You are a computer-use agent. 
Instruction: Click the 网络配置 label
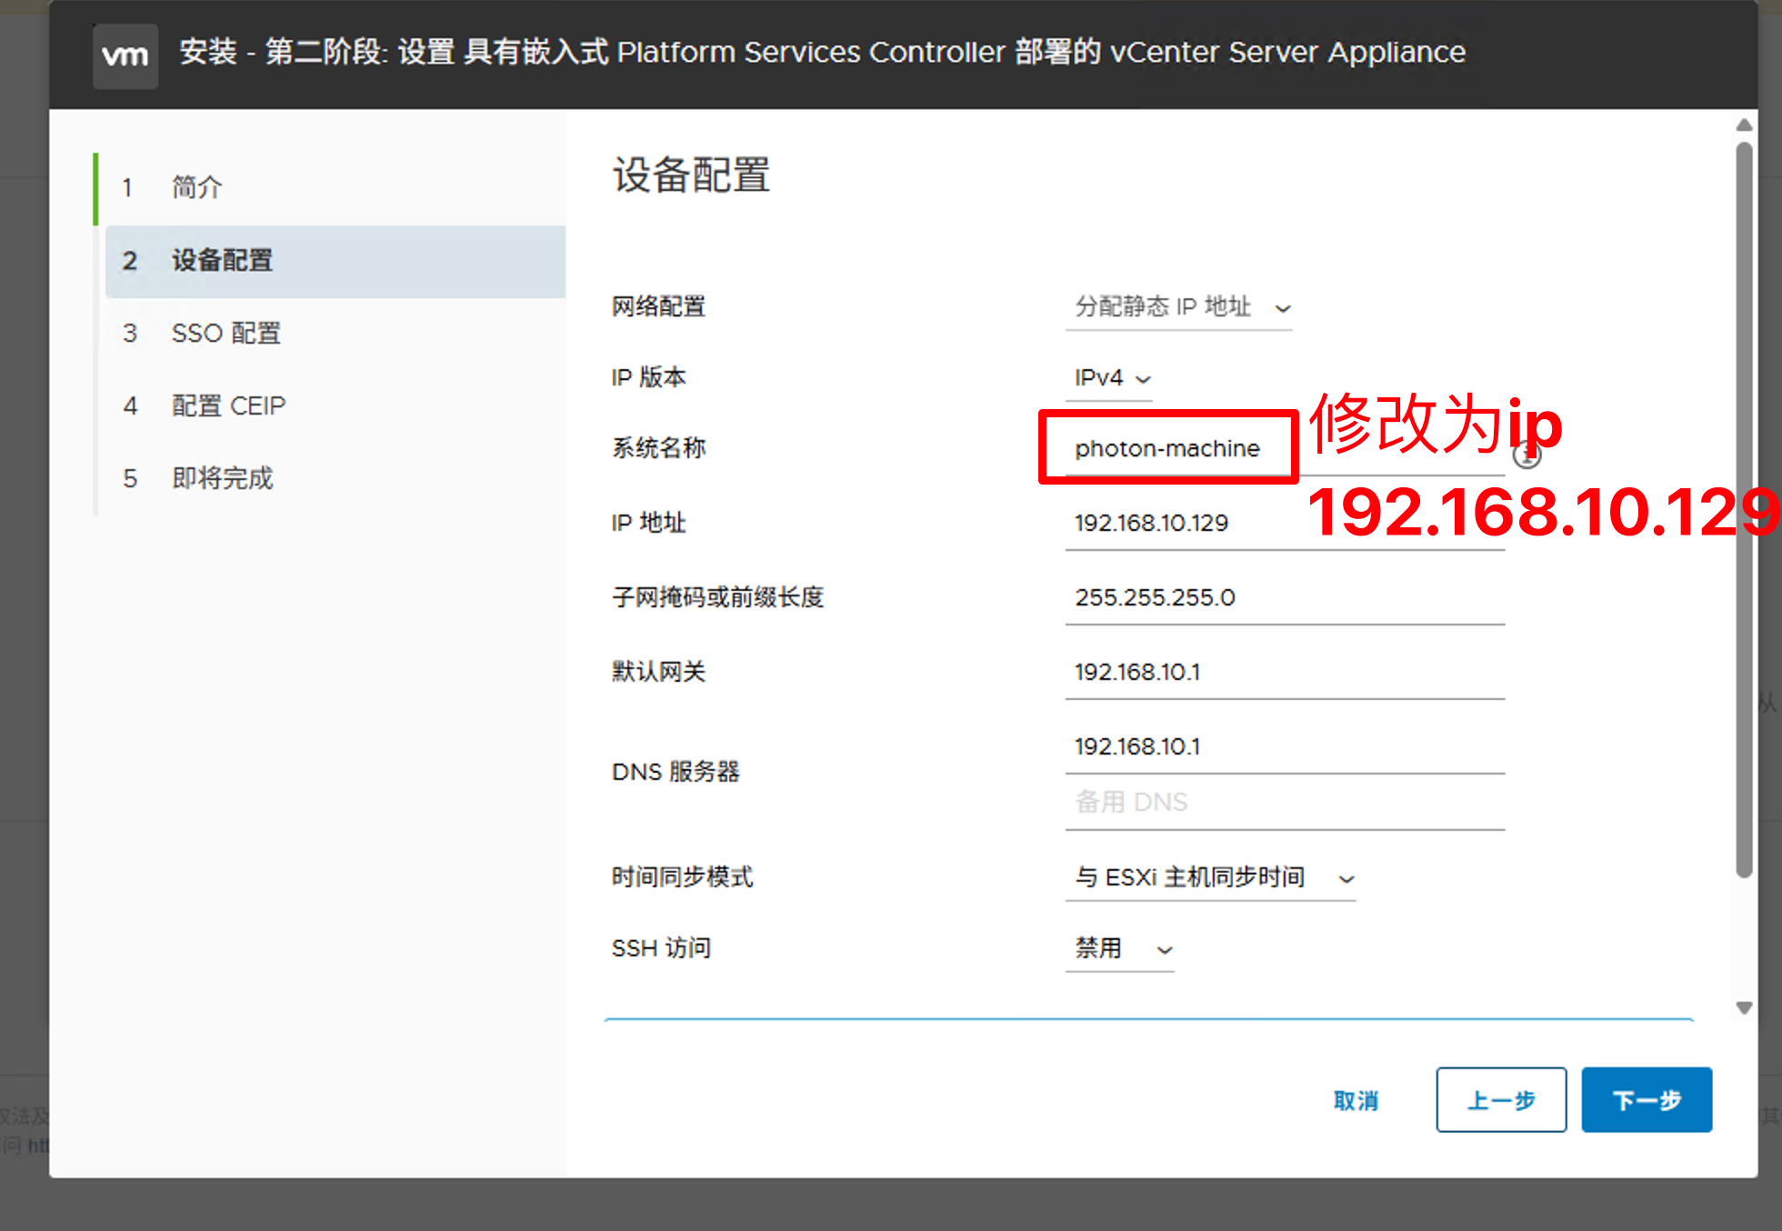(x=658, y=307)
